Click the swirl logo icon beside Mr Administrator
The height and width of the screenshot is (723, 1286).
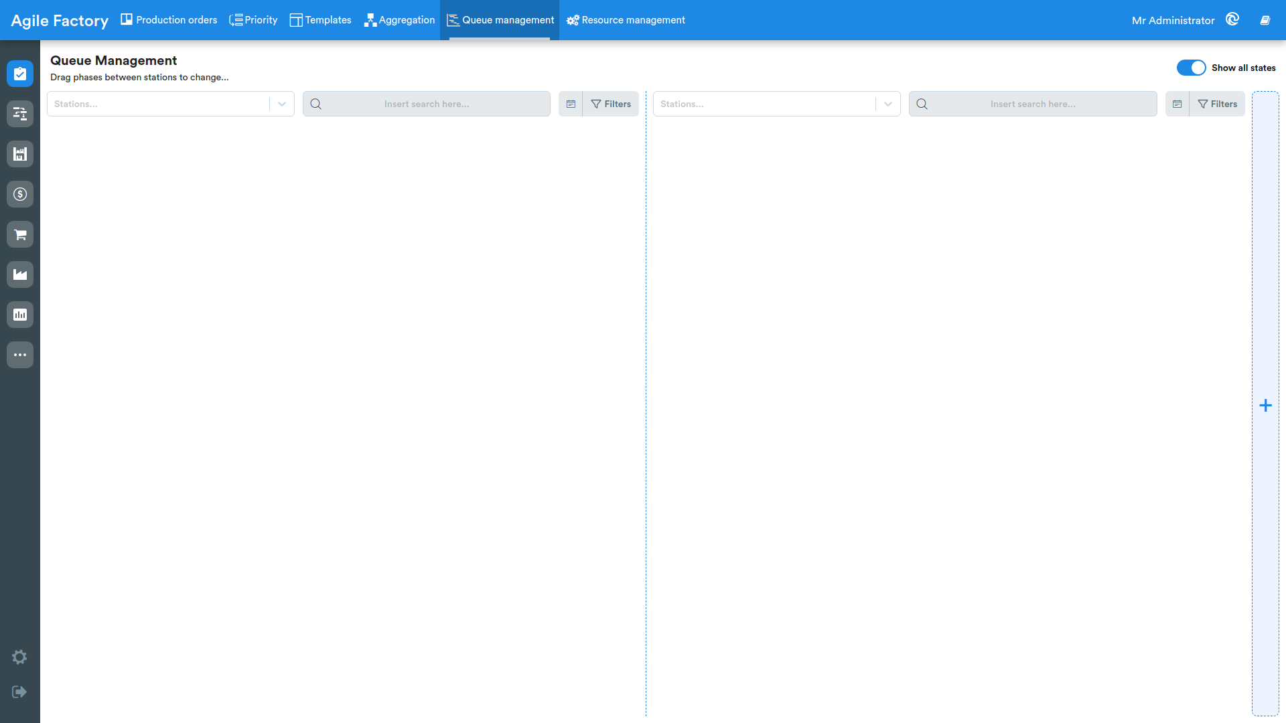(1232, 19)
